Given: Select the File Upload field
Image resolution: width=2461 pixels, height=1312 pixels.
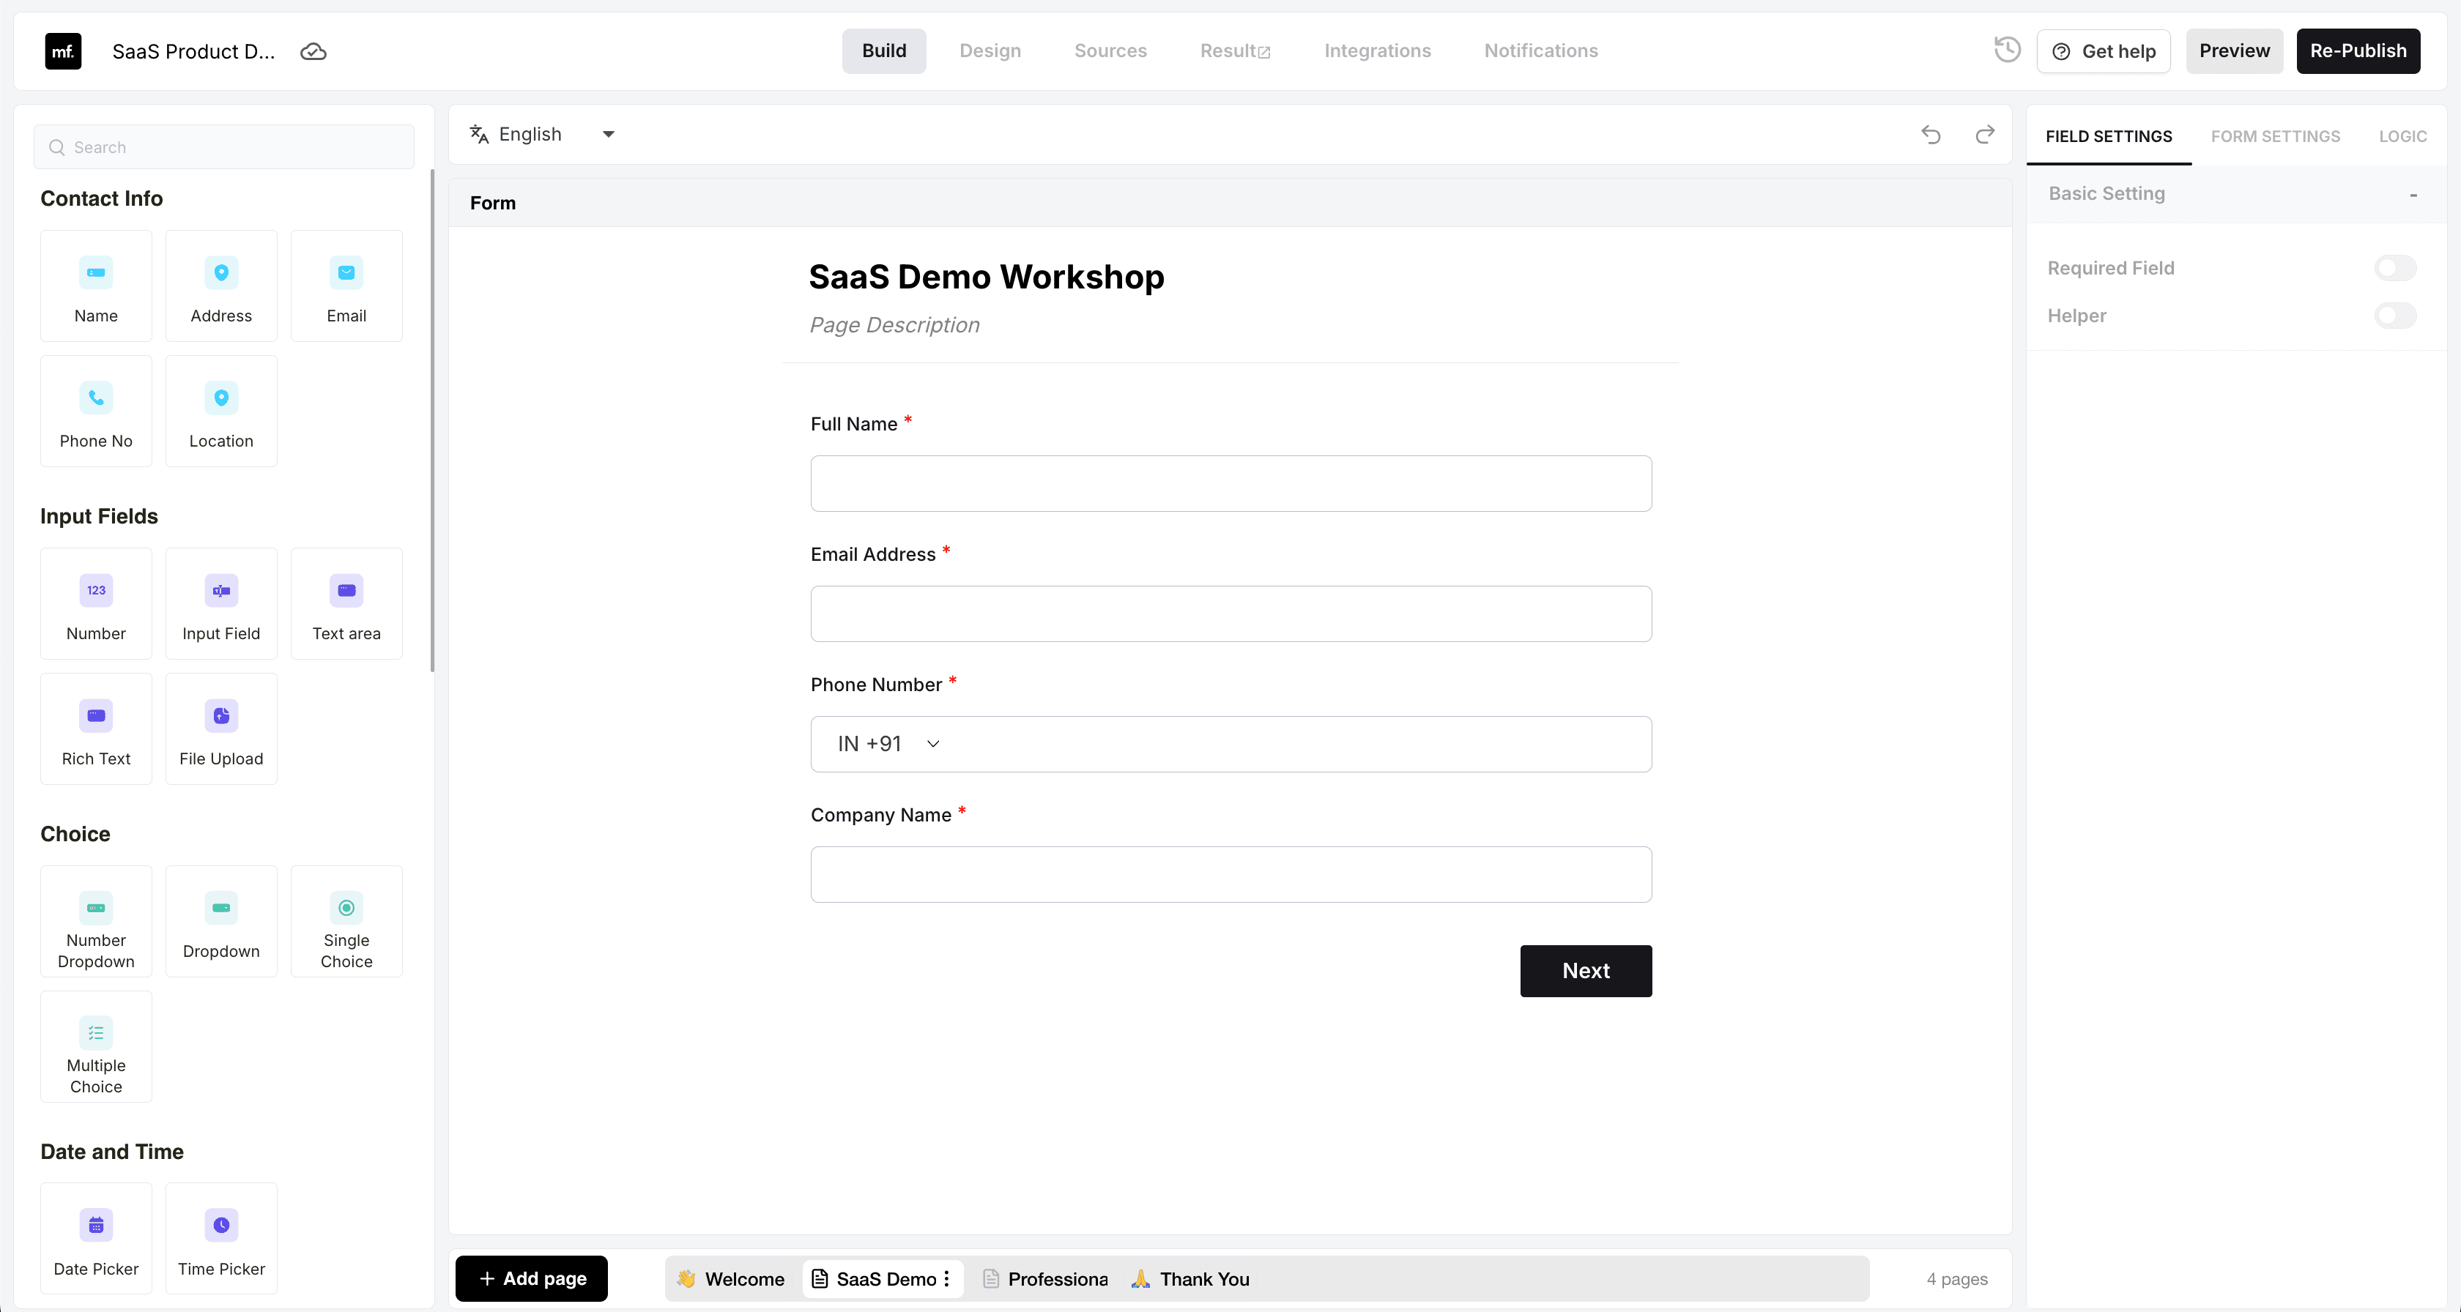Looking at the screenshot, I should tap(220, 728).
